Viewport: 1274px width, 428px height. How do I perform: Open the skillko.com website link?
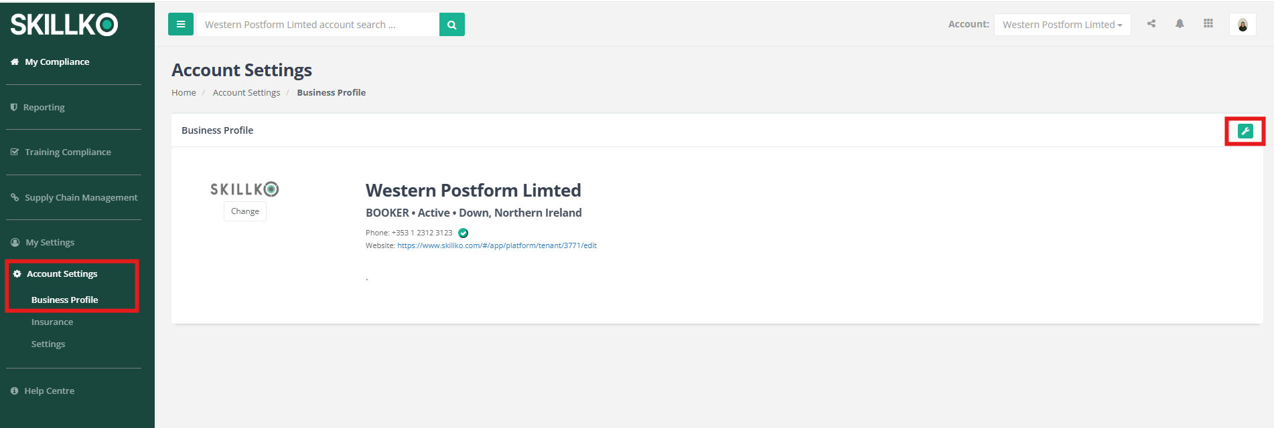click(497, 245)
